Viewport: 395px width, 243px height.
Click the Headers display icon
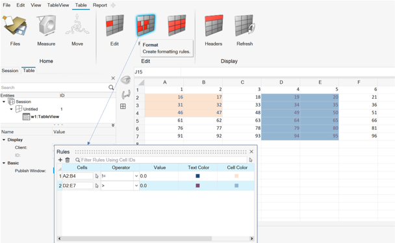click(x=214, y=26)
